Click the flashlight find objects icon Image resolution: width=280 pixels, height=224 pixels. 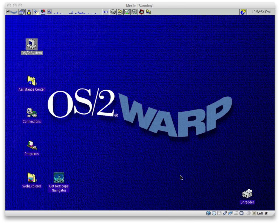[x=36, y=12]
